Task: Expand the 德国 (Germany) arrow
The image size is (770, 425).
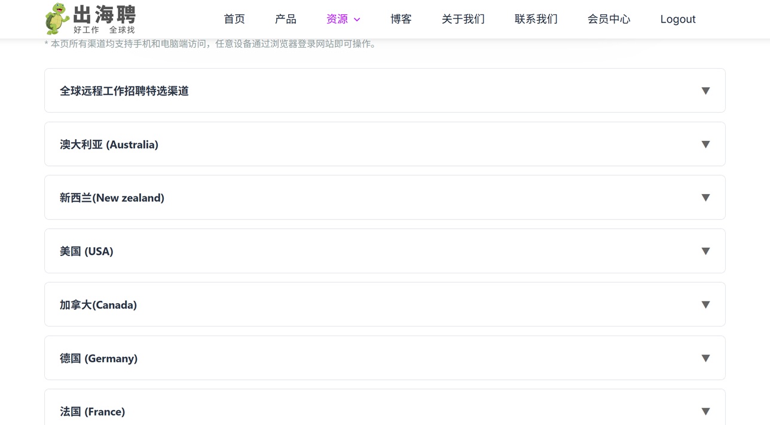Action: tap(705, 358)
